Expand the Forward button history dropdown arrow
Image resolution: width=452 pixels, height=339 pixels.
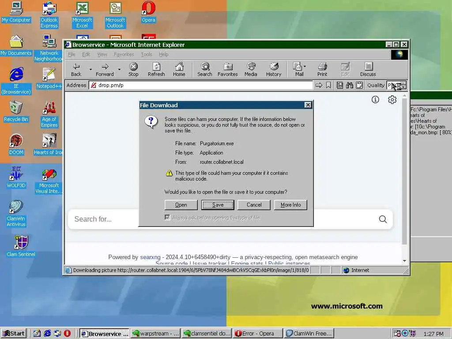click(119, 69)
